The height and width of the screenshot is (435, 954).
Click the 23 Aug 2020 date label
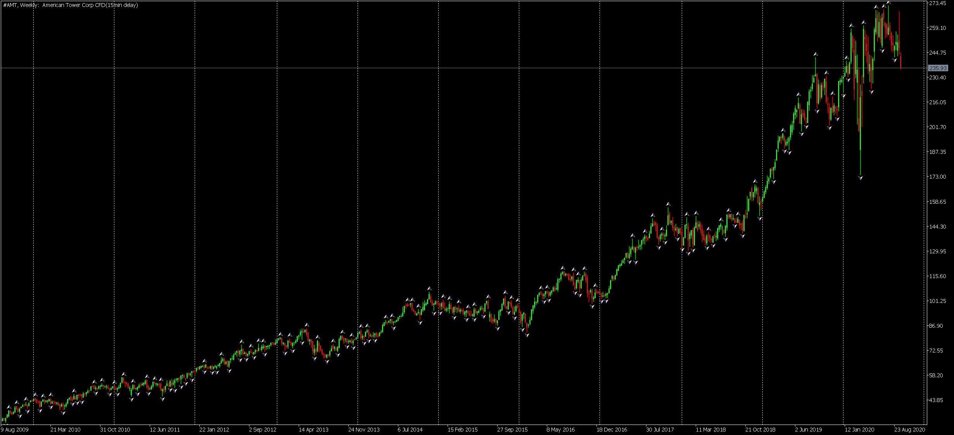909,430
